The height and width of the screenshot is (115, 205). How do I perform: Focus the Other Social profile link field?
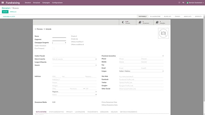141,89
